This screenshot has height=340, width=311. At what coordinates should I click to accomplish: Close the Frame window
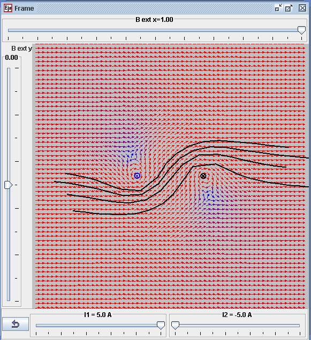pyautogui.click(x=302, y=8)
